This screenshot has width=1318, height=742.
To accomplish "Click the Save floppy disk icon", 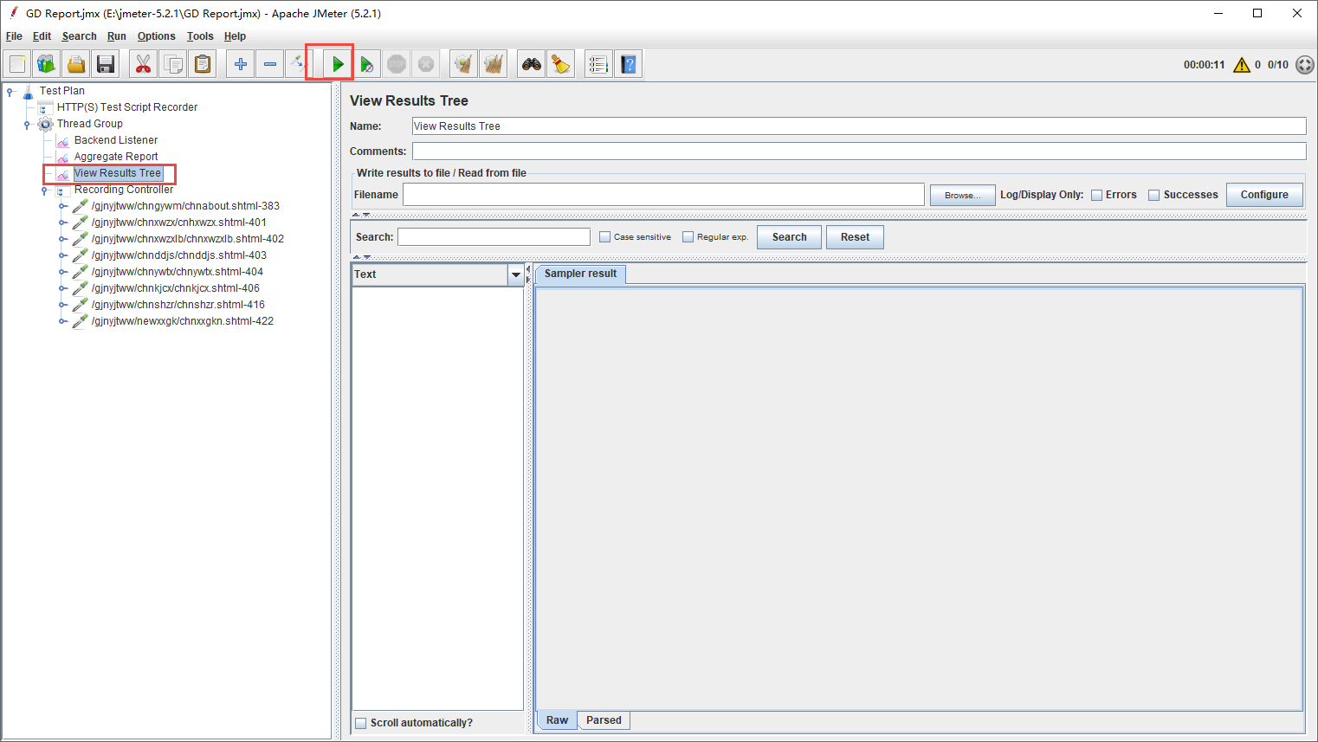I will (x=106, y=64).
